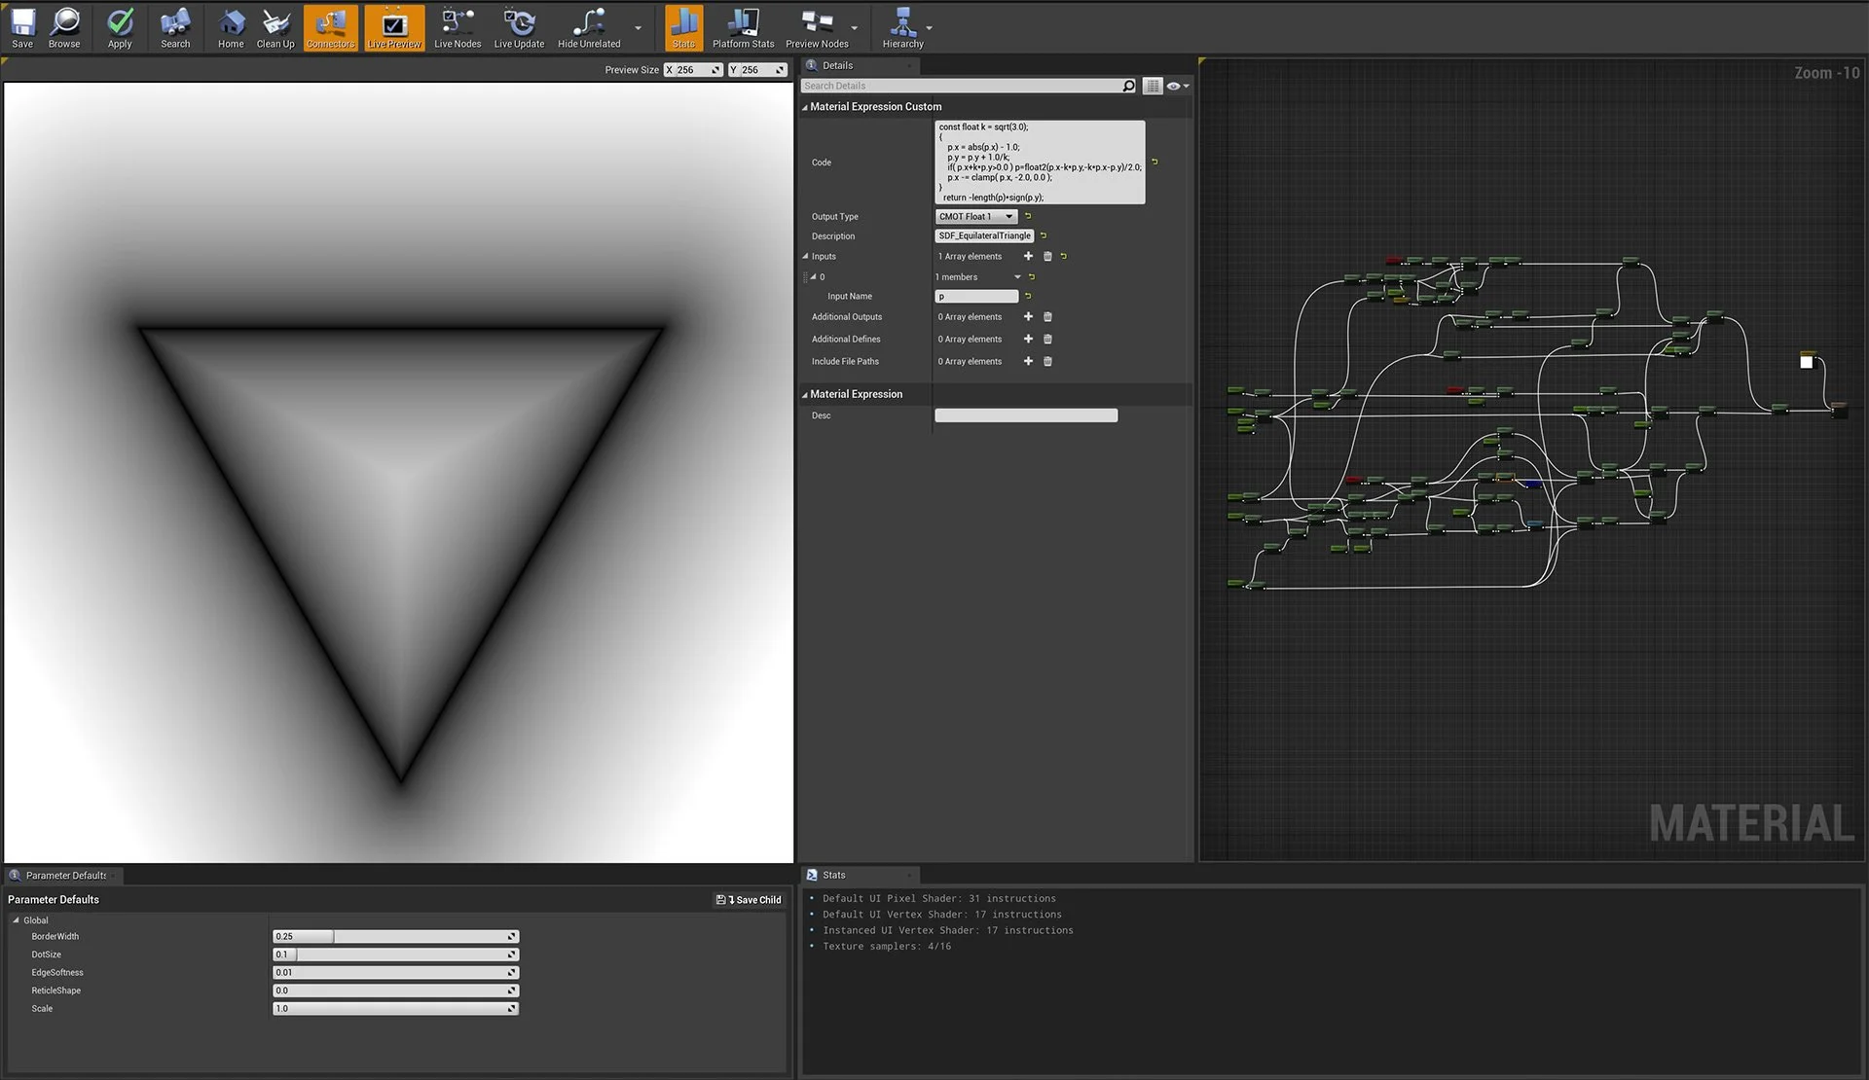This screenshot has height=1080, width=1869.
Task: Select the Stats panel tab
Action: (x=833, y=876)
